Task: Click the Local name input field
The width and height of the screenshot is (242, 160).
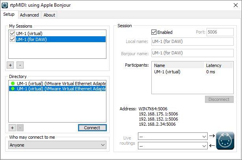Action: click(192, 41)
